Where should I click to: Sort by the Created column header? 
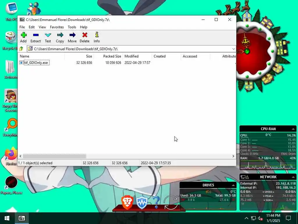(166, 56)
